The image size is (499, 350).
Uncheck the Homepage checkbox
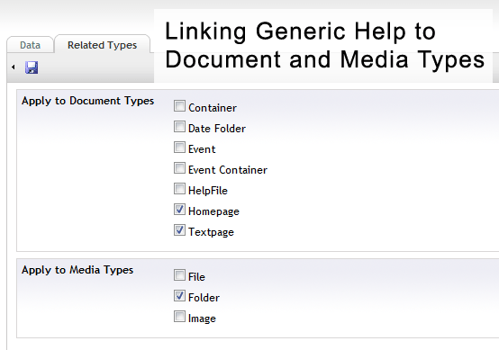(x=179, y=210)
